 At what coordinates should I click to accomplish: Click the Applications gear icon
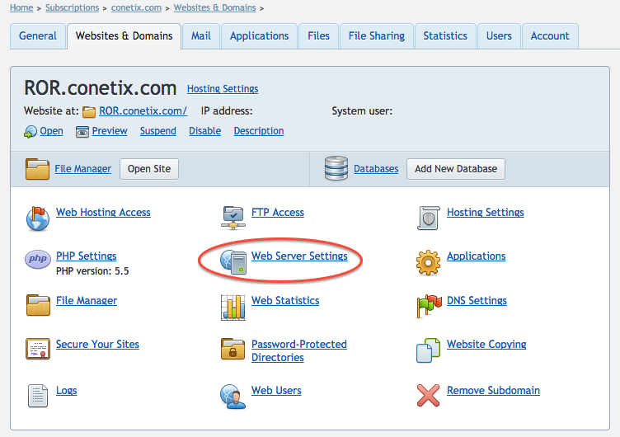point(428,262)
